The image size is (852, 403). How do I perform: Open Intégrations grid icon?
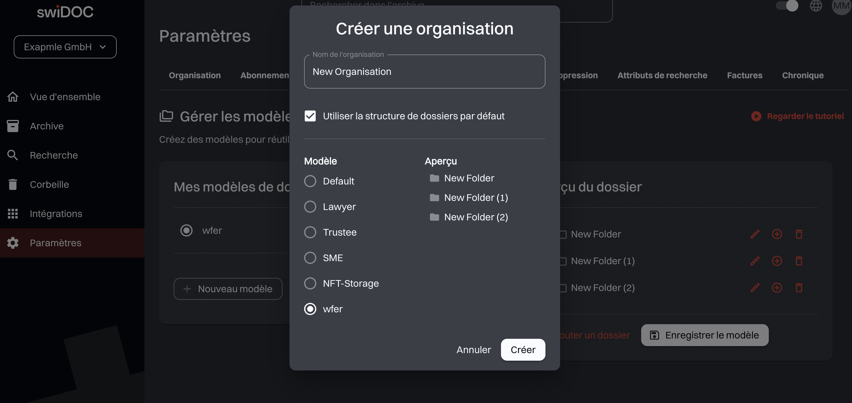point(12,214)
